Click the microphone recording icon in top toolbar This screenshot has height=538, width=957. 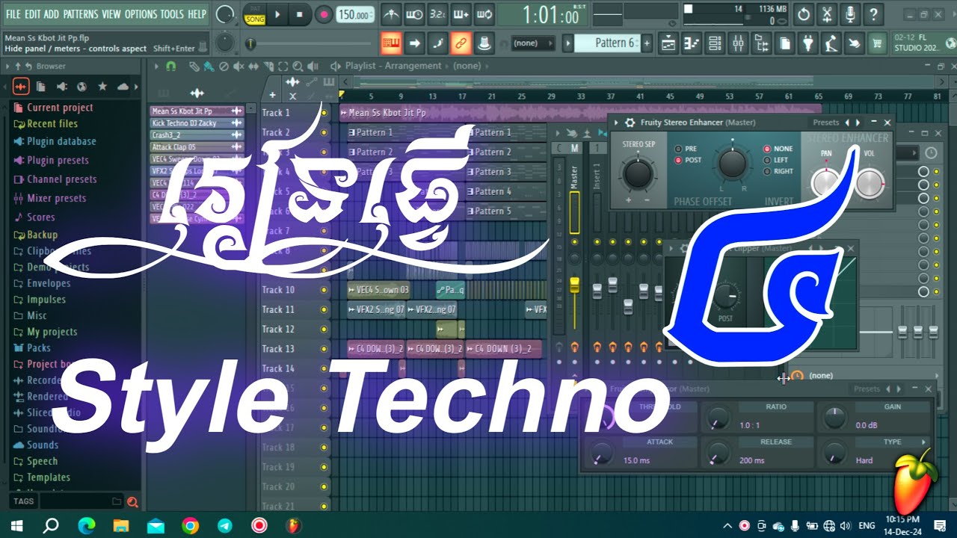[849, 14]
